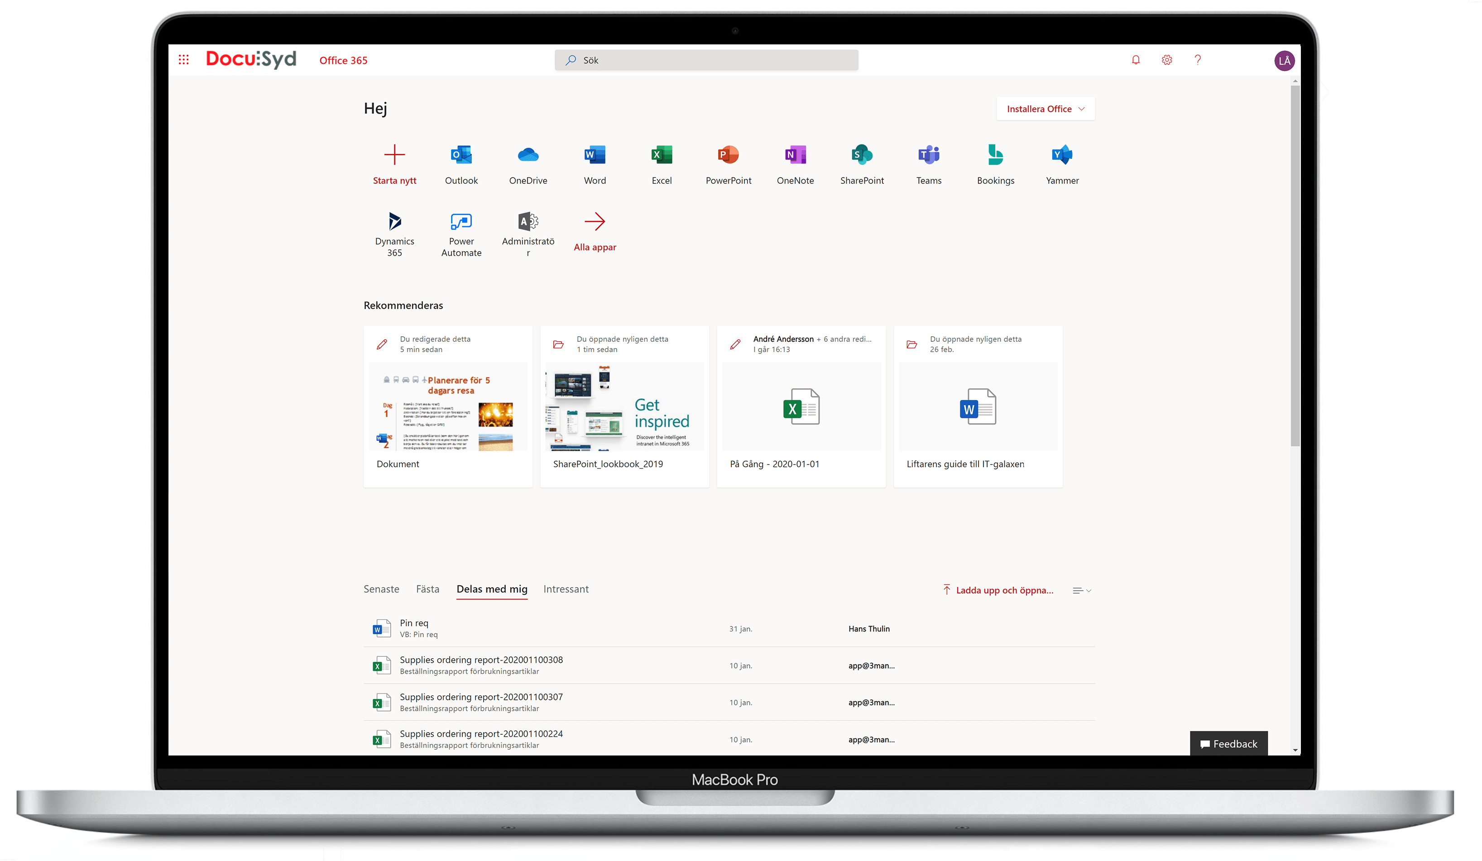Click the Word file icon for Pin req
Screen dimensions: 1482x861
pos(382,628)
